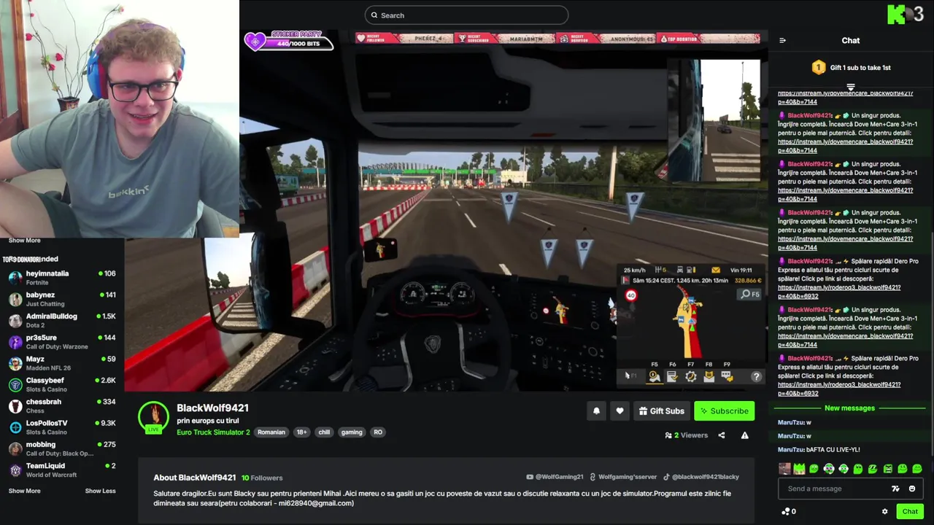
Task: Open chessbrah channel in sidebar
Action: point(62,406)
